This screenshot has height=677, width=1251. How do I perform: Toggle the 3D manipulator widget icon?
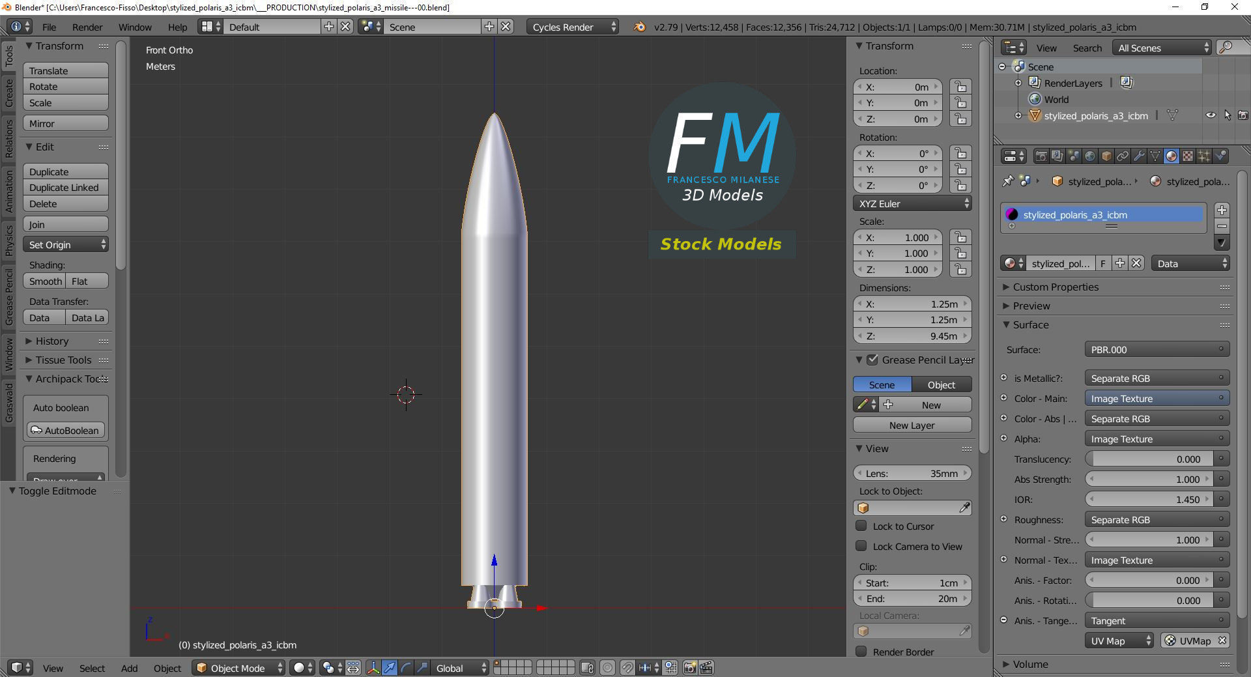click(373, 668)
